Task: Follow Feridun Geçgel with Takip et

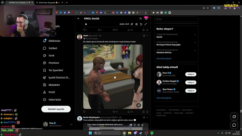Action: click(x=191, y=82)
